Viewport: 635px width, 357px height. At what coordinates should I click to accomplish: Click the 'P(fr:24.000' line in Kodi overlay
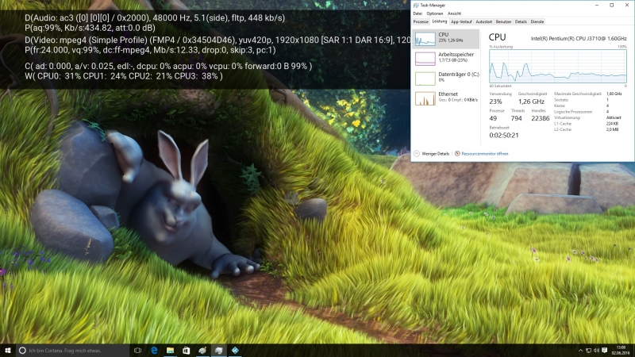[x=150, y=50]
